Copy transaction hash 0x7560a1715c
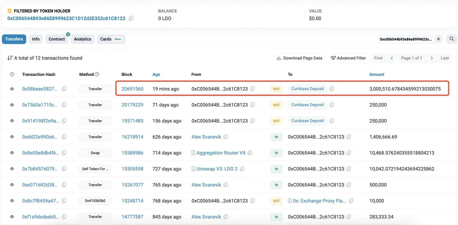The width and height of the screenshot is (458, 225). [64, 105]
